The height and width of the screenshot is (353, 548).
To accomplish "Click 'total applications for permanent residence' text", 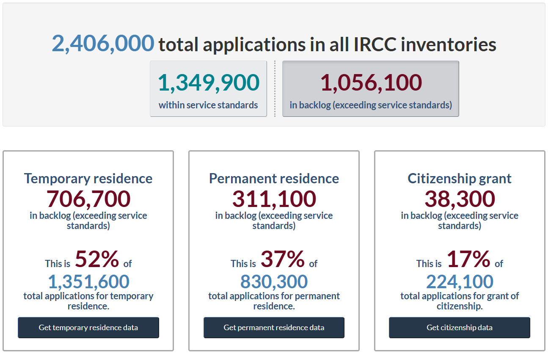I will tap(274, 301).
